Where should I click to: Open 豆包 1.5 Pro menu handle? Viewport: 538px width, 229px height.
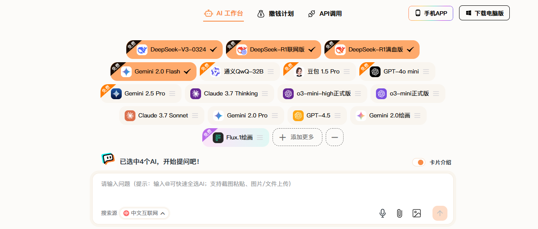(347, 72)
